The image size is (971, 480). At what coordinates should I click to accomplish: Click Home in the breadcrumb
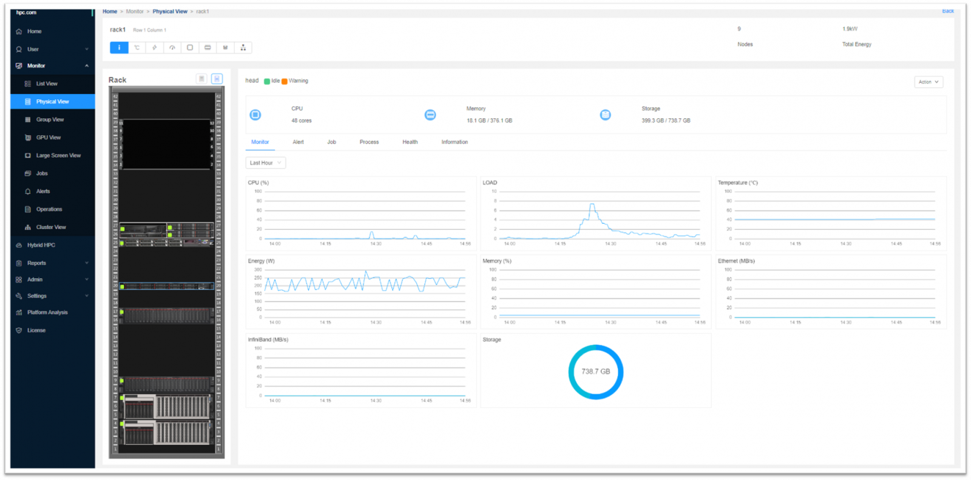110,12
